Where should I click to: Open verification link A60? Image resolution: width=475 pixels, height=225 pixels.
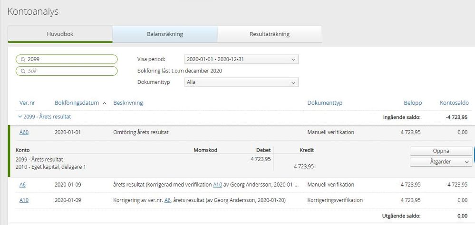[x=24, y=132]
